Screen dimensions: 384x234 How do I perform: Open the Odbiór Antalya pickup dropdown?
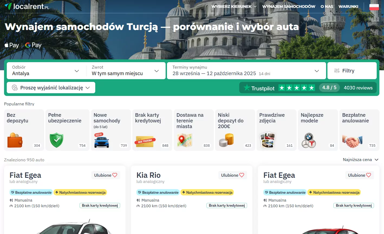[x=46, y=71]
